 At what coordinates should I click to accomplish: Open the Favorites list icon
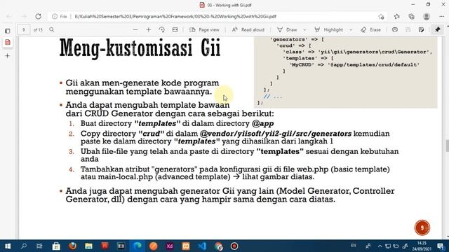[396, 17]
